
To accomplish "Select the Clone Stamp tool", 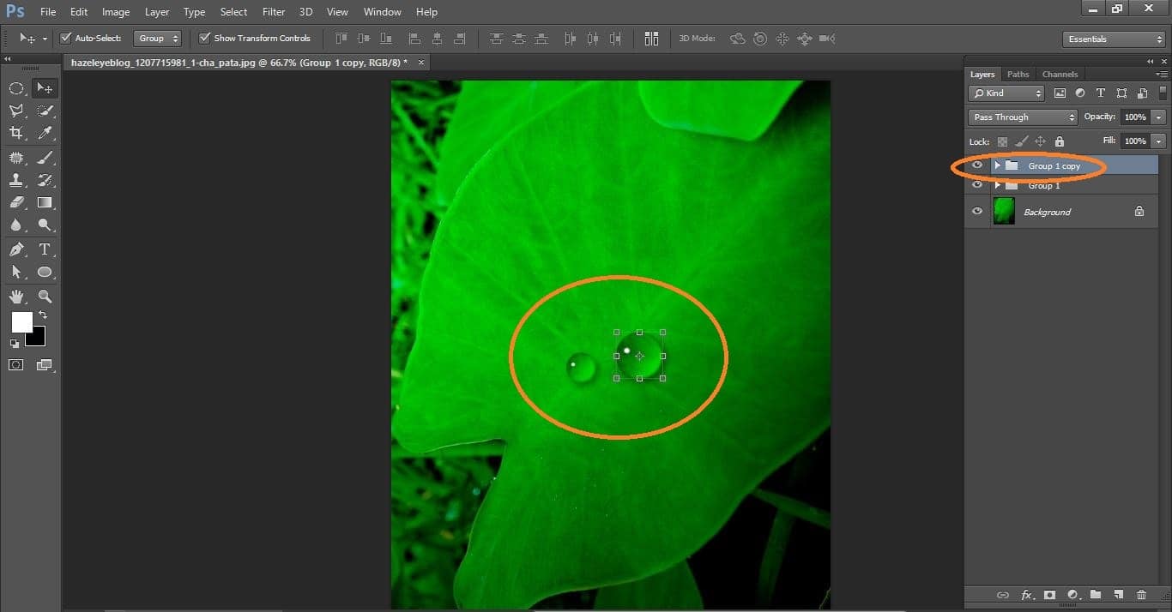I will tap(17, 180).
